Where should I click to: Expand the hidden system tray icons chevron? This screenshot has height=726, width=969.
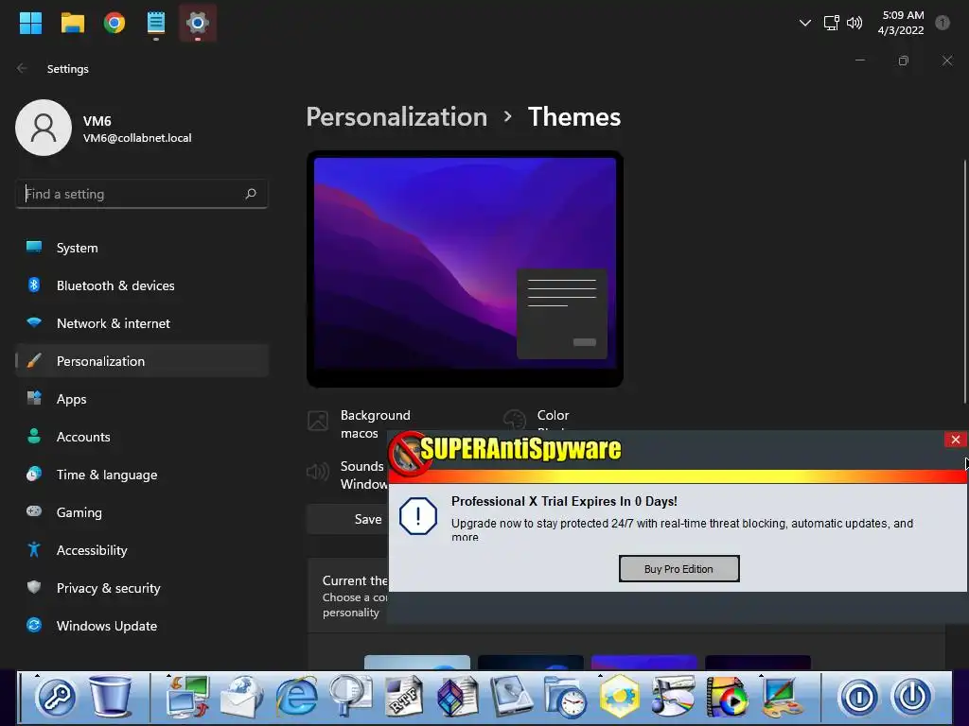pos(804,23)
